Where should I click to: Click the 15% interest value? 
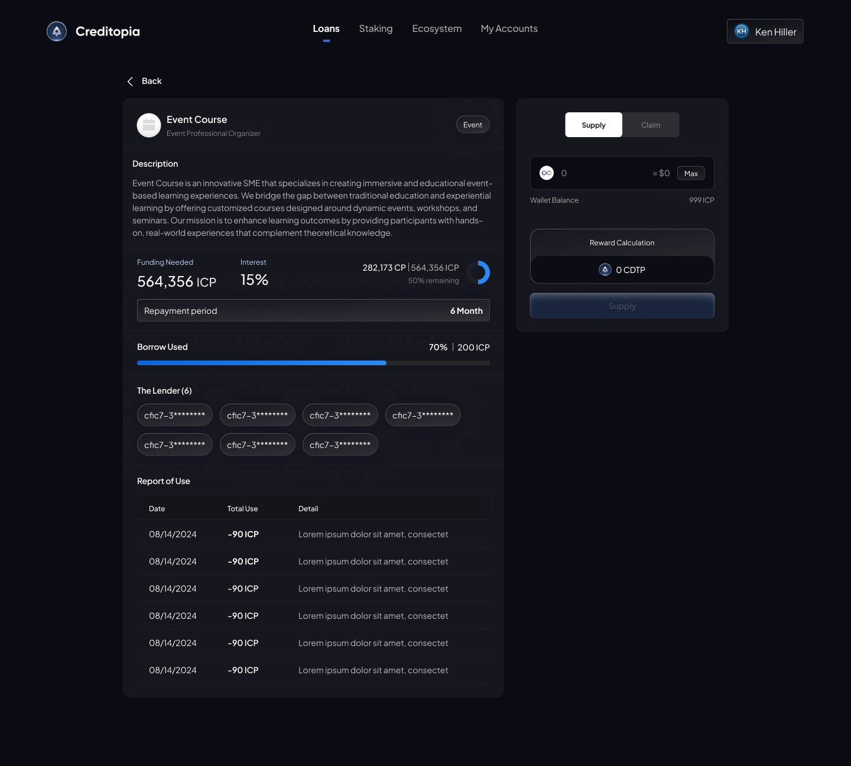tap(255, 280)
